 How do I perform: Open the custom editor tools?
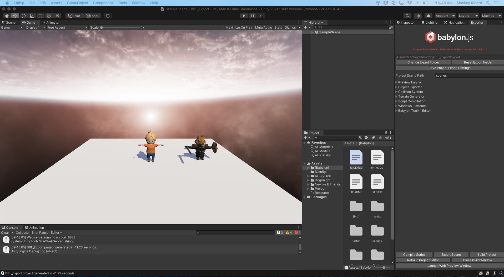pos(57,16)
